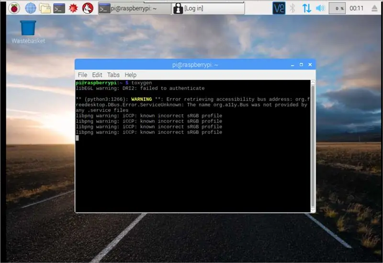
Task: Open the network connections tray icon
Action: (x=306, y=8)
